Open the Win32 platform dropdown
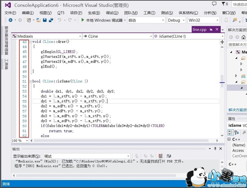 pyautogui.click(x=203, y=20)
